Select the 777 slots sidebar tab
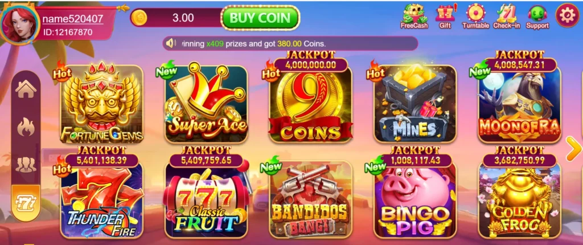Viewport: 583px width, 245px height. pos(26,203)
